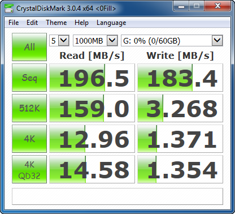Image resolution: width=235 pixels, height=214 pixels.
Task: Close the CrystalDiskMark window
Action: coord(217,6)
